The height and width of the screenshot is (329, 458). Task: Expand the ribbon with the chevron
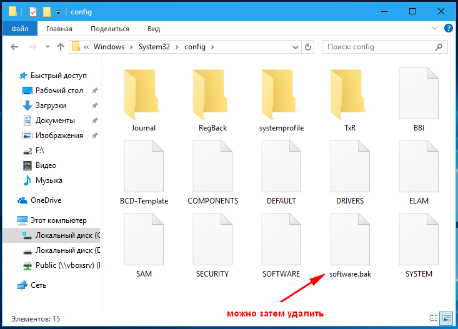point(435,28)
